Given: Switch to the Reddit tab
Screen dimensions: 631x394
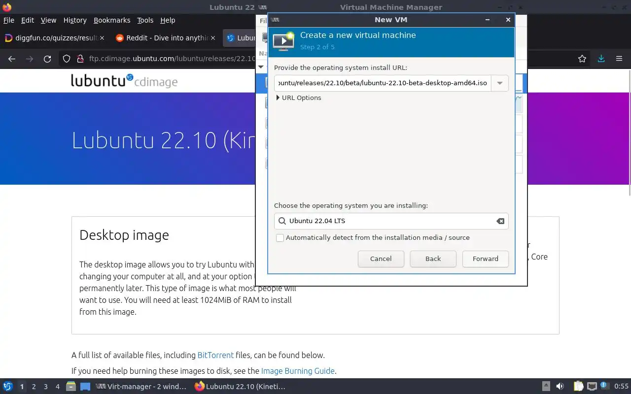Looking at the screenshot, I should [166, 38].
